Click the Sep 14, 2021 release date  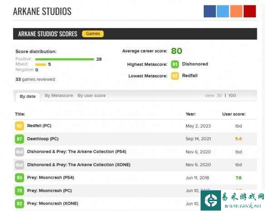click(x=198, y=139)
